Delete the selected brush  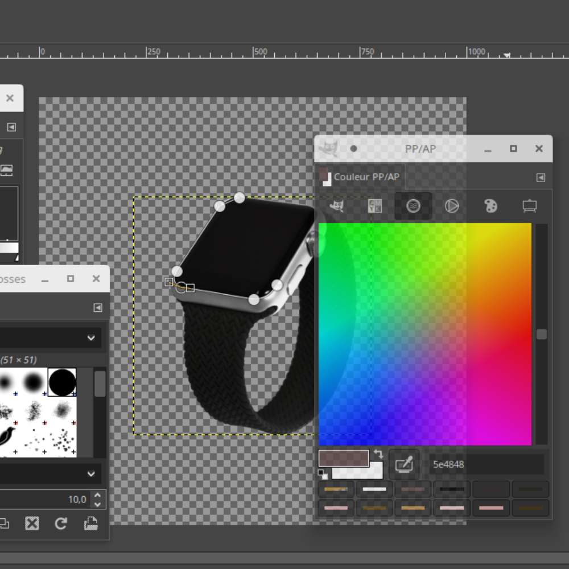32,523
